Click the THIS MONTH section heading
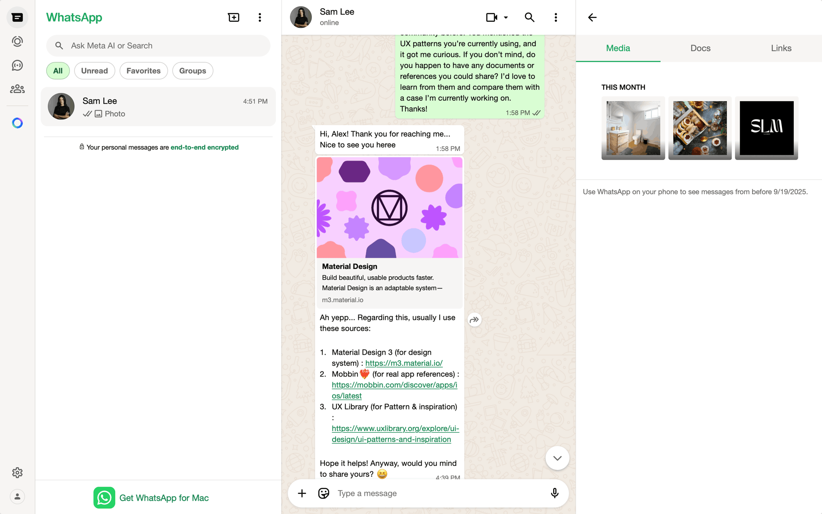The width and height of the screenshot is (822, 514). [x=623, y=87]
